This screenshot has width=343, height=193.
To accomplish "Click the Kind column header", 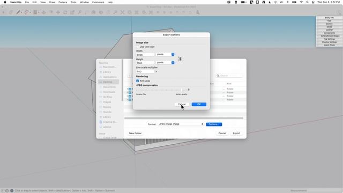I will pyautogui.click(x=229, y=84).
